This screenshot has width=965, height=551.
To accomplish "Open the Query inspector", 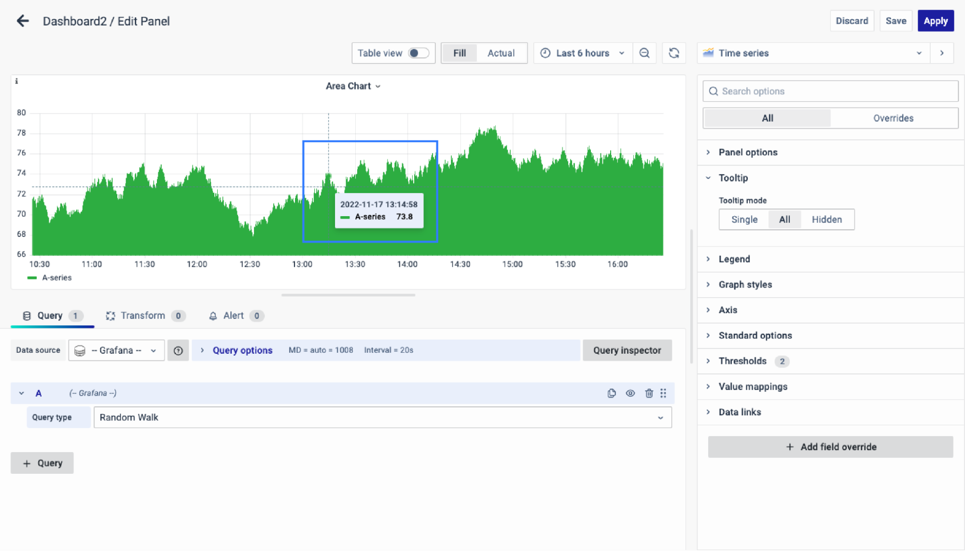I will 627,351.
